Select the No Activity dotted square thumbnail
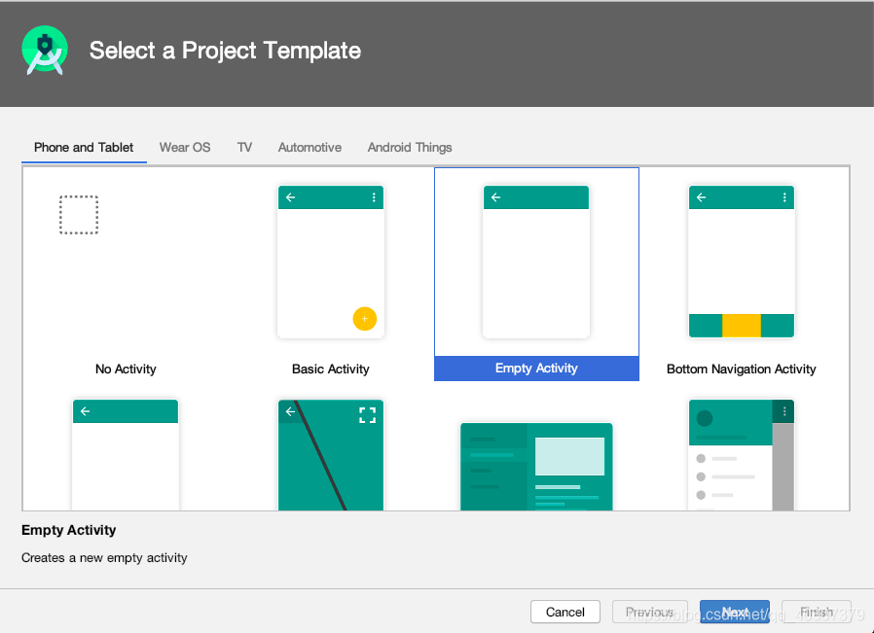Screen dimensions: 874x633 (x=79, y=215)
